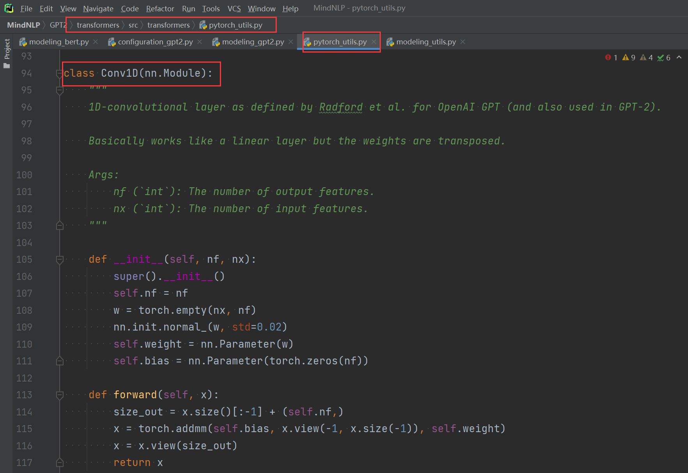Screen dimensions: 688x473
Task: Open the Help menu
Action: pos(290,8)
